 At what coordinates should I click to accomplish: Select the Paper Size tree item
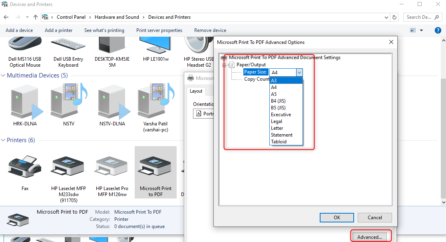(255, 72)
